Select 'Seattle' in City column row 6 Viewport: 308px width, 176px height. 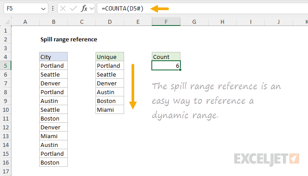coord(53,74)
